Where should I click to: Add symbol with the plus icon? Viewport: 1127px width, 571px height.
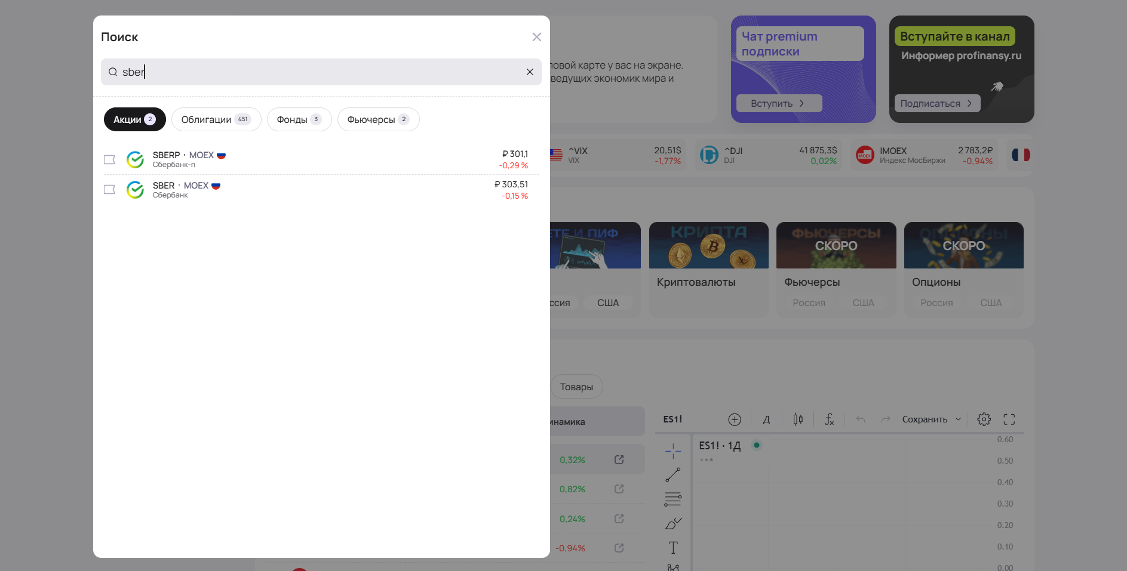[735, 419]
